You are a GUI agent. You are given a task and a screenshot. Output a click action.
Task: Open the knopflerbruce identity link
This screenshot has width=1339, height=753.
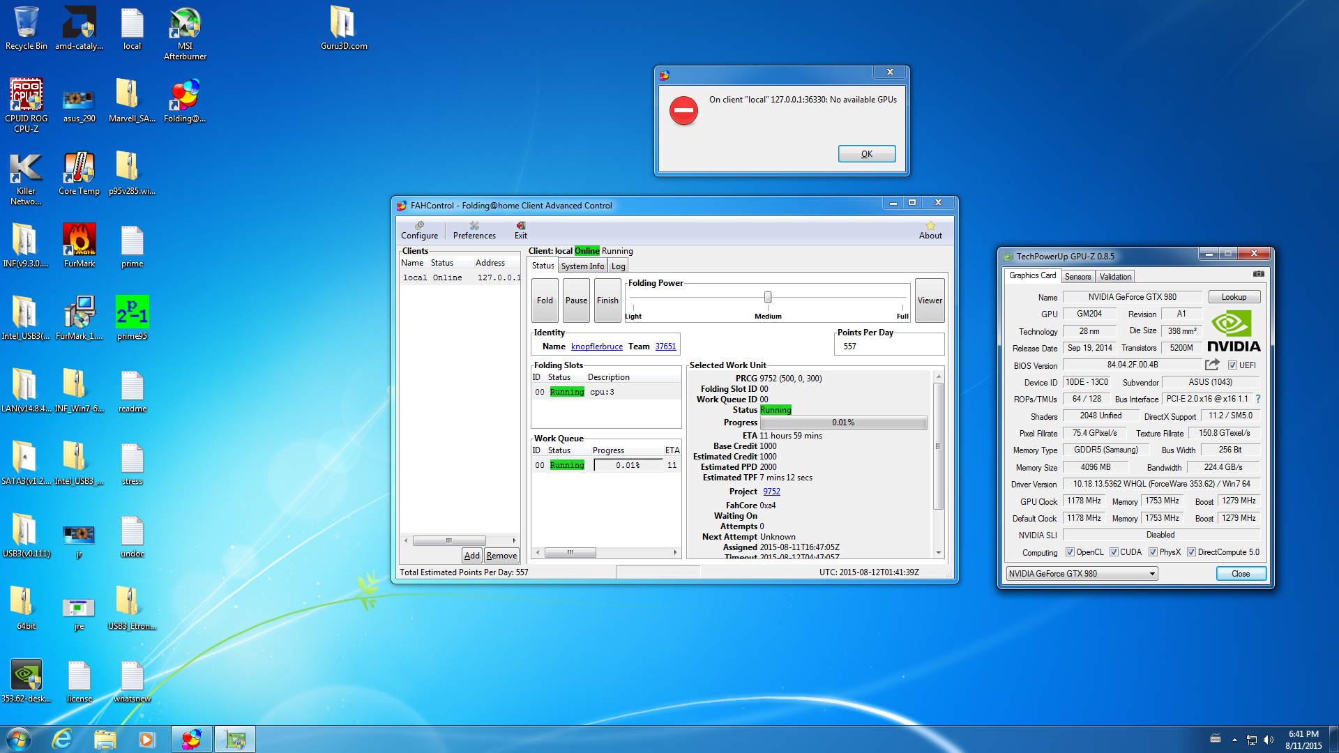(597, 347)
